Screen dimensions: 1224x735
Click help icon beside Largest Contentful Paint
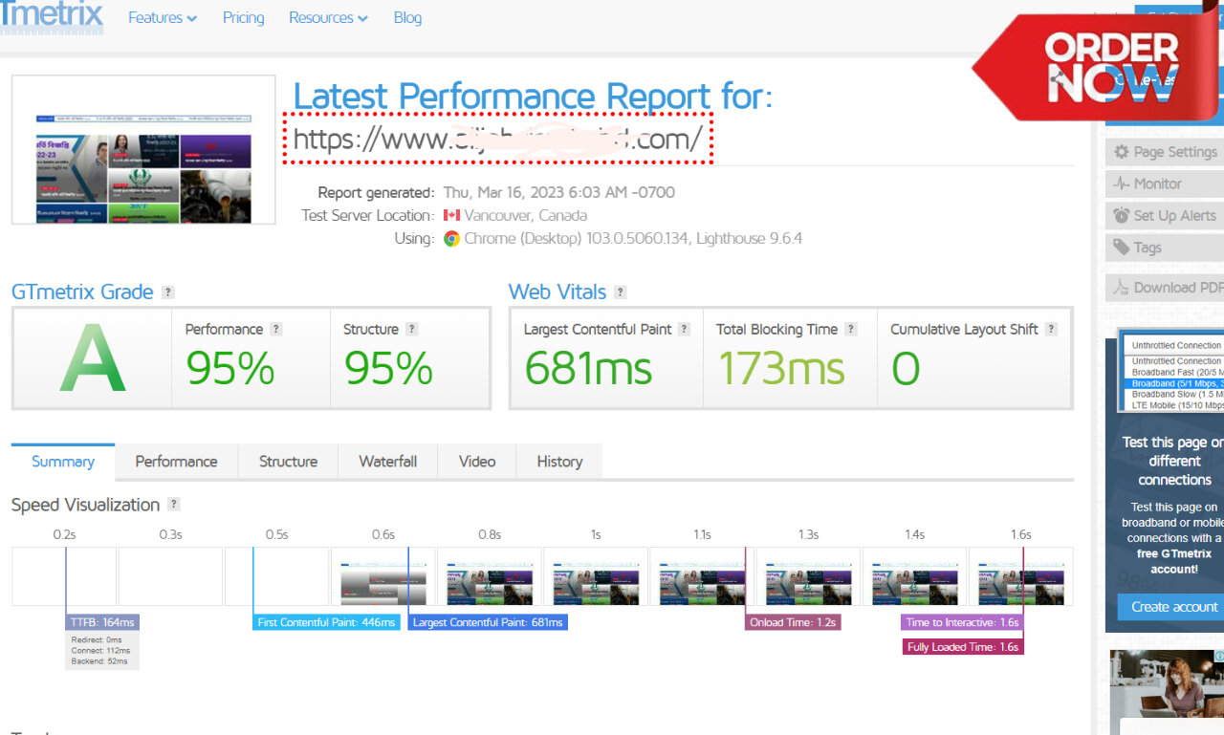point(685,329)
